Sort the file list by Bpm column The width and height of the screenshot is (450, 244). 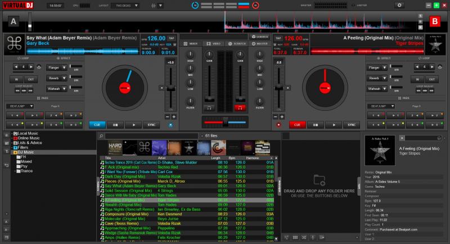(232, 158)
